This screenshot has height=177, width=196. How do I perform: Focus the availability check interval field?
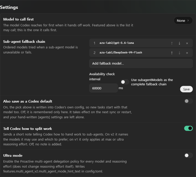tap(103, 88)
